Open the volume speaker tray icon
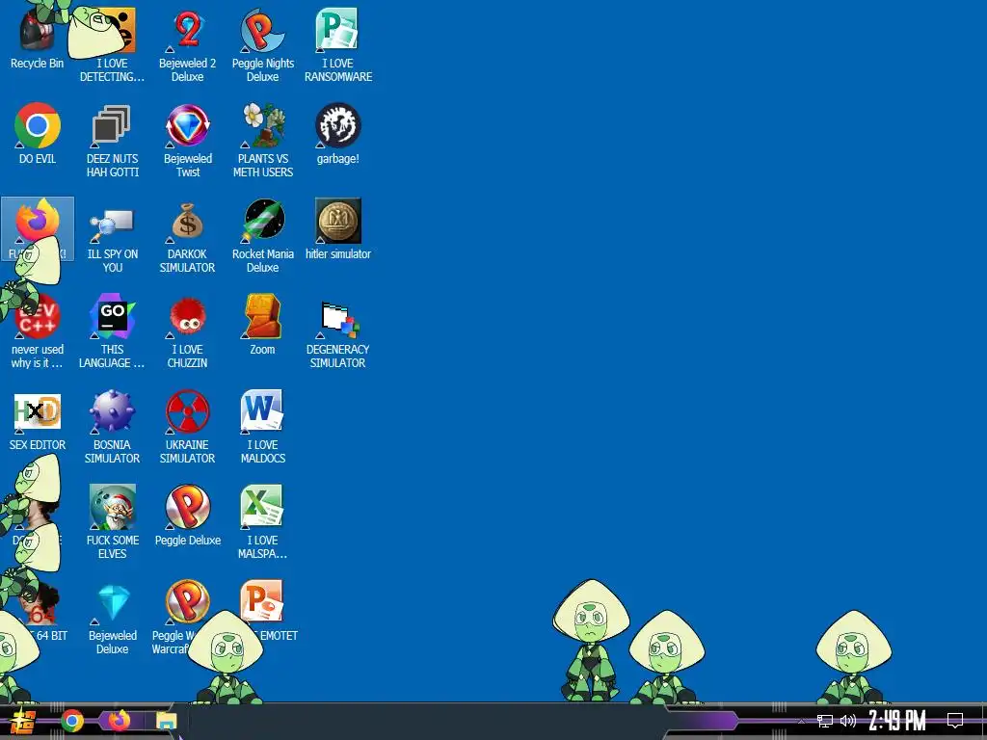Viewport: 987px width, 740px height. pos(848,721)
